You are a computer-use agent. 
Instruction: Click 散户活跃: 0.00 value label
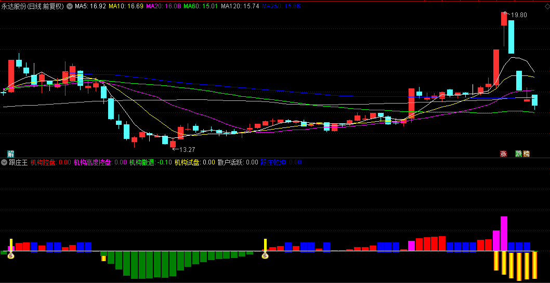point(238,162)
